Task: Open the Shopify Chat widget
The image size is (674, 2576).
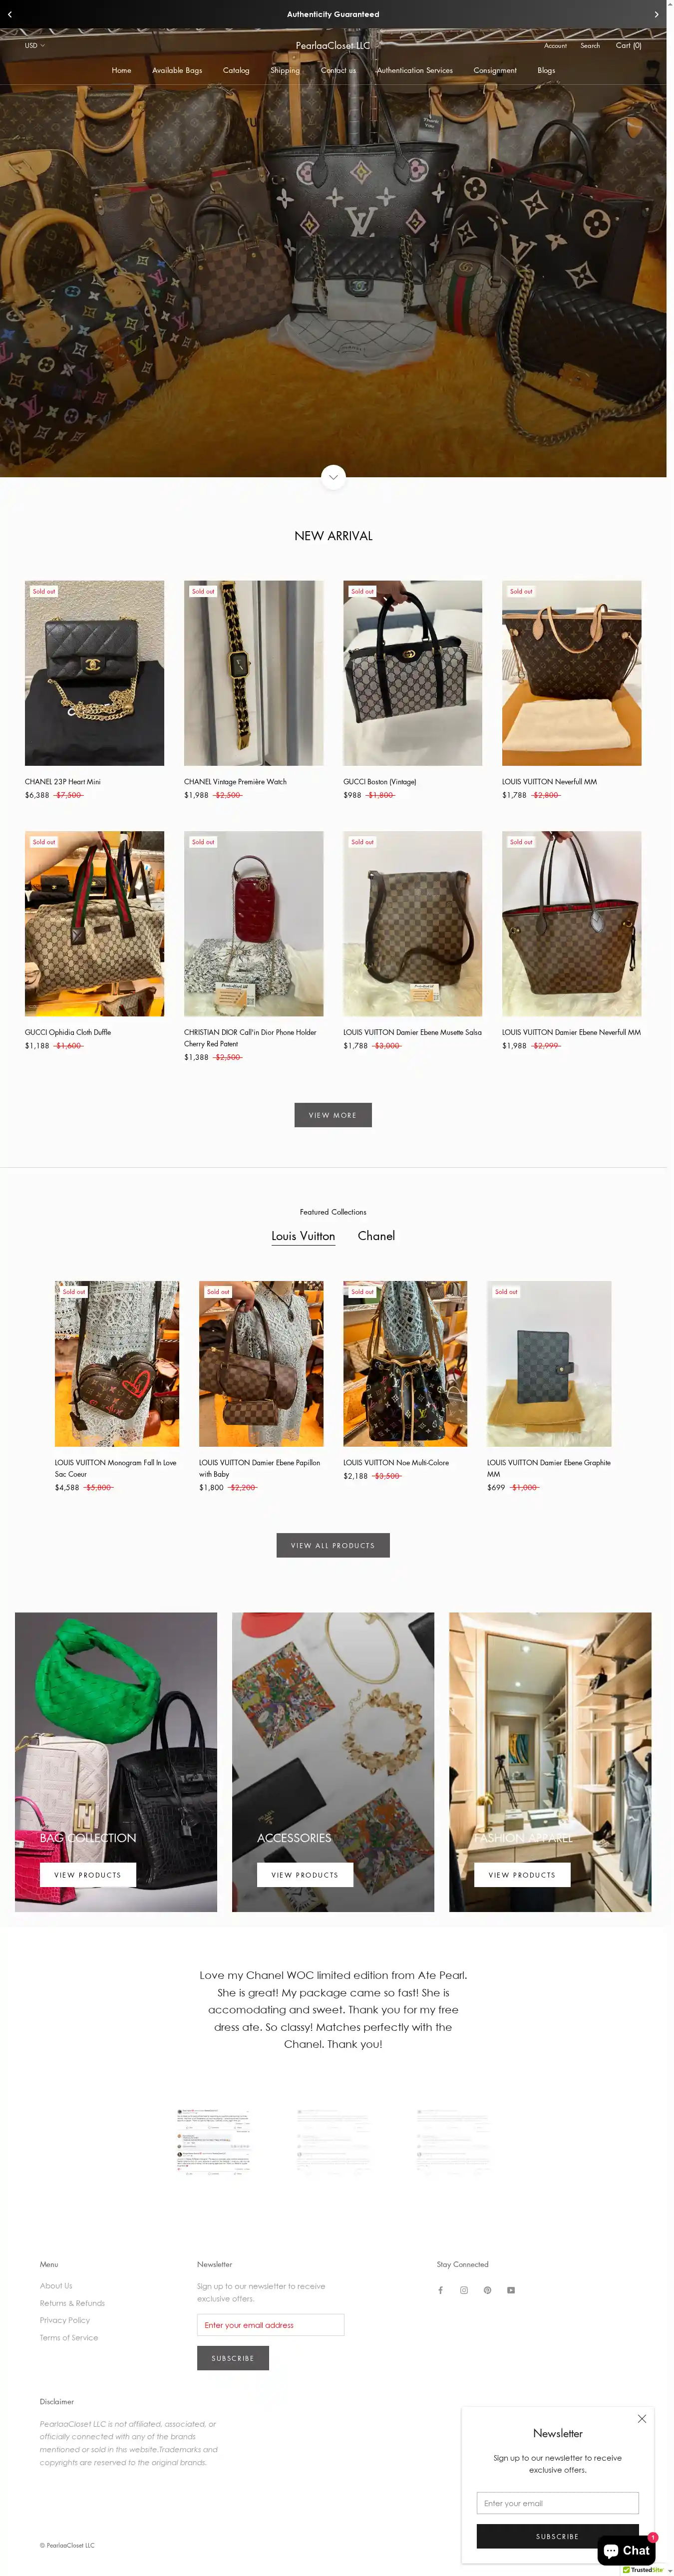Action: tap(626, 2550)
